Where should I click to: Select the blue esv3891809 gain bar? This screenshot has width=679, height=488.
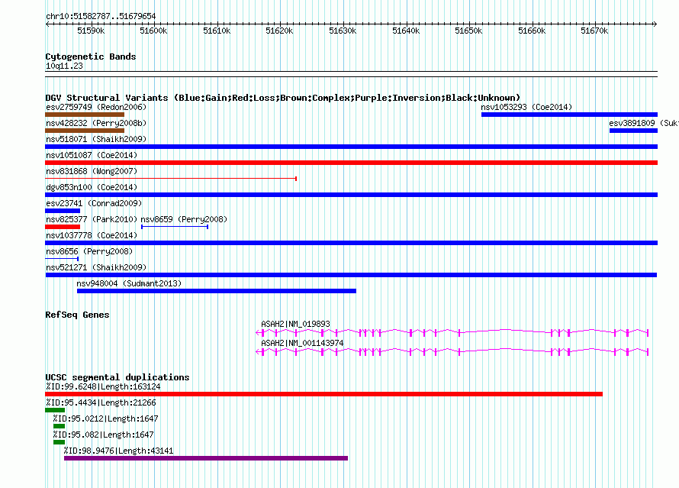[633, 131]
